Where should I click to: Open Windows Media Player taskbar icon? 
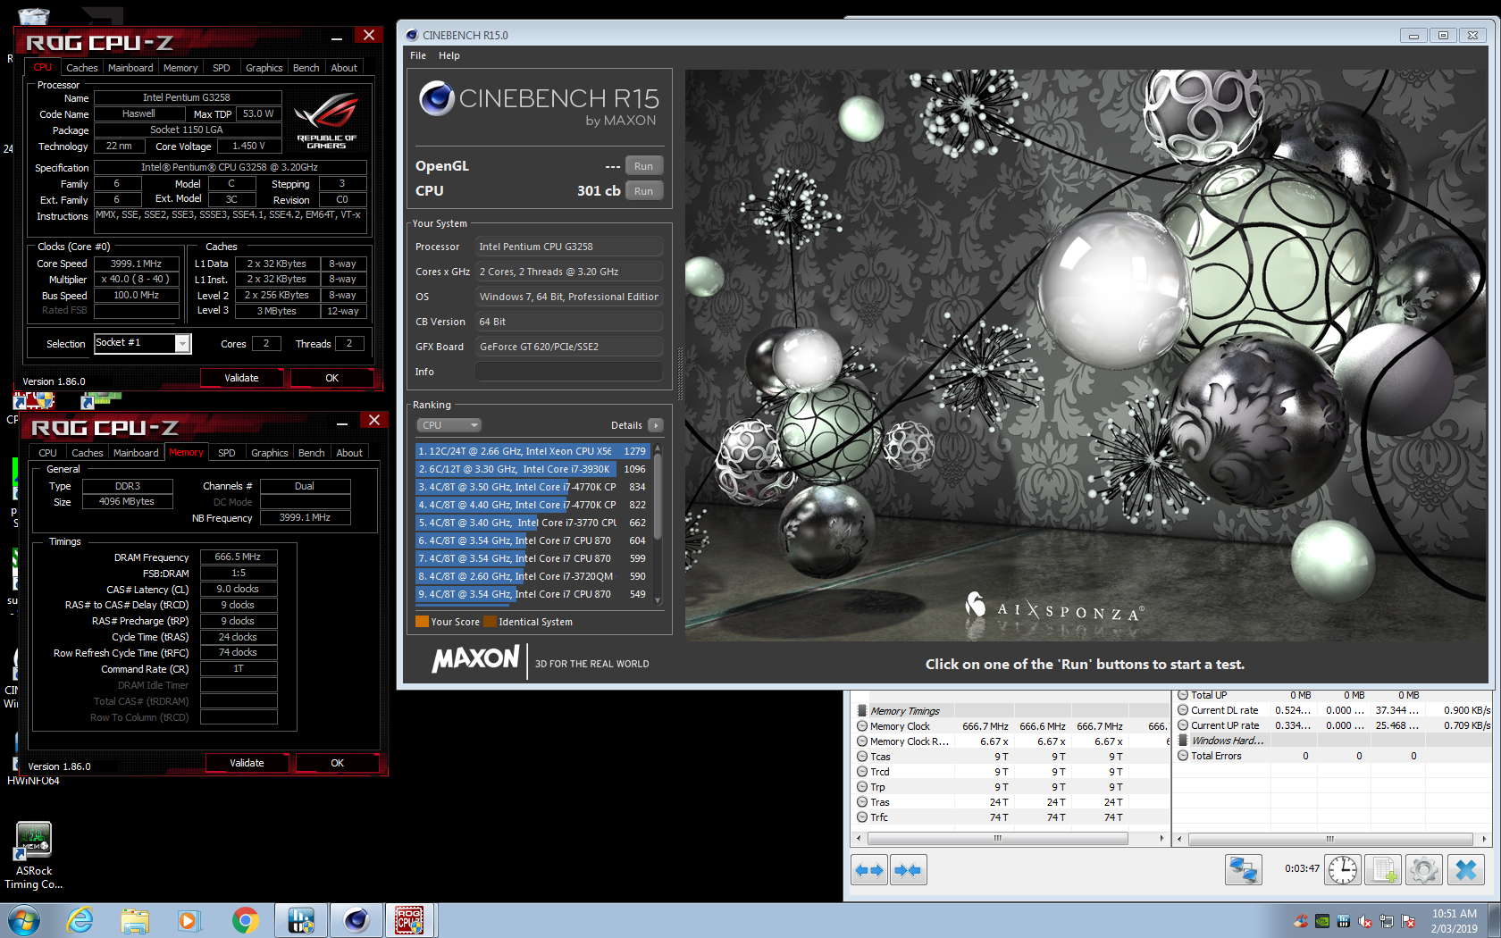189,920
